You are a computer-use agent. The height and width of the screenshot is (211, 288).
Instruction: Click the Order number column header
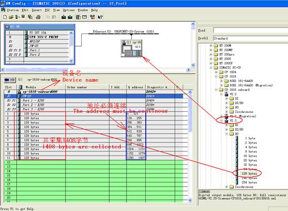tap(87, 87)
